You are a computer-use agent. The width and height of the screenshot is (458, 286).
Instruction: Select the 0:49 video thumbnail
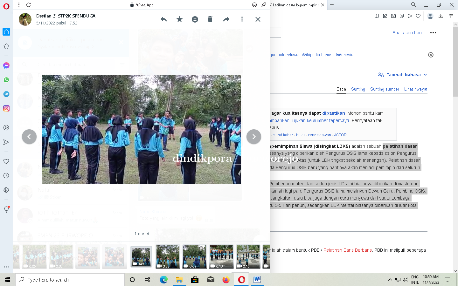141,257
